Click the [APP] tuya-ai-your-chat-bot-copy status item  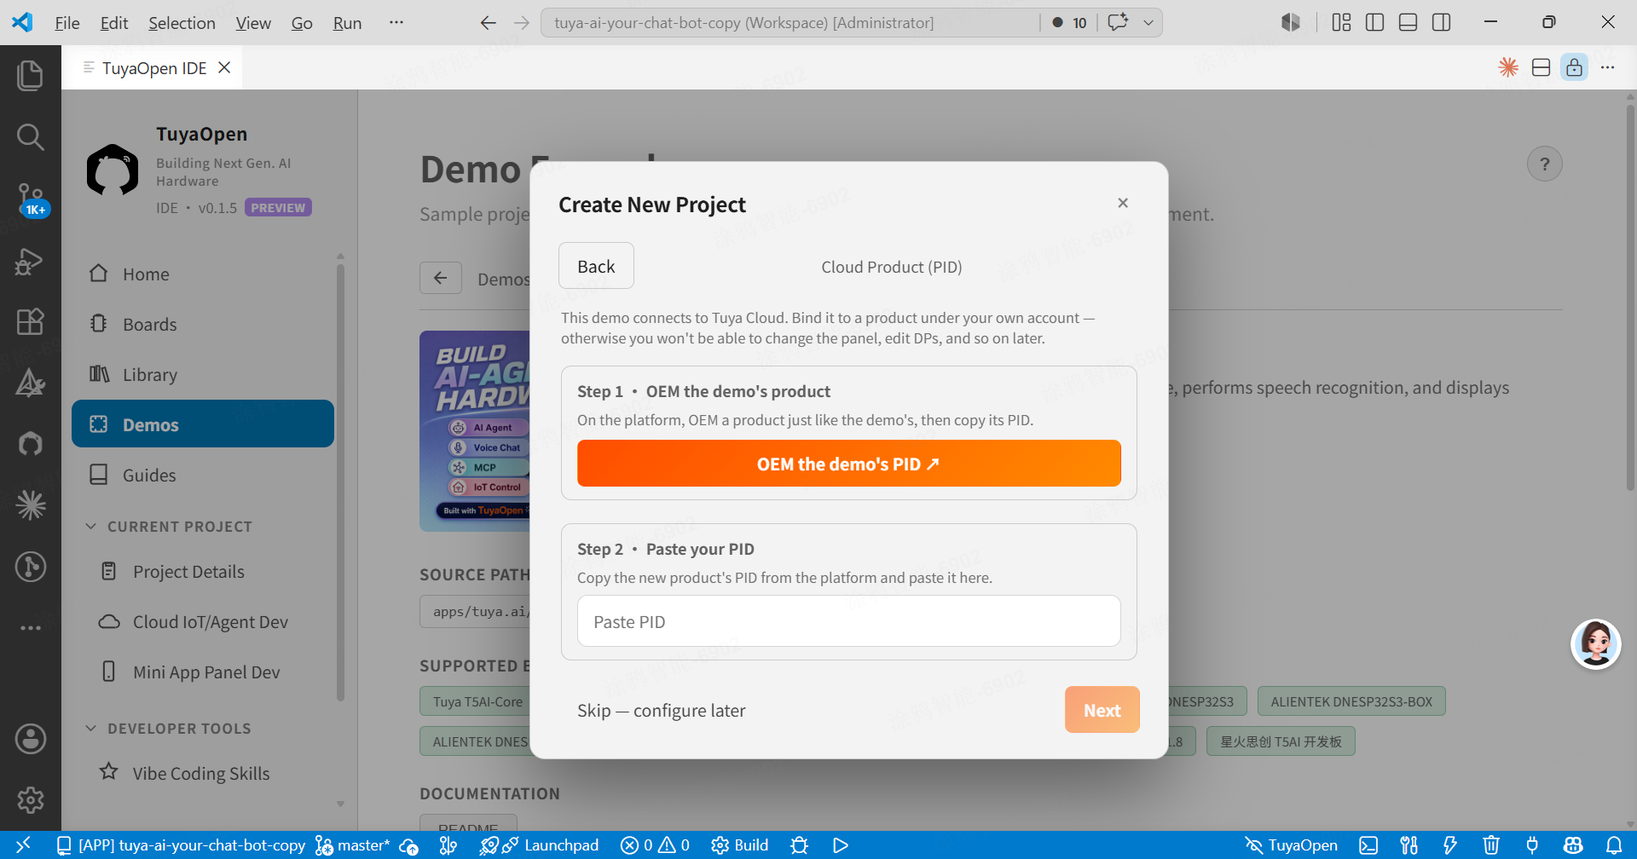pyautogui.click(x=181, y=845)
